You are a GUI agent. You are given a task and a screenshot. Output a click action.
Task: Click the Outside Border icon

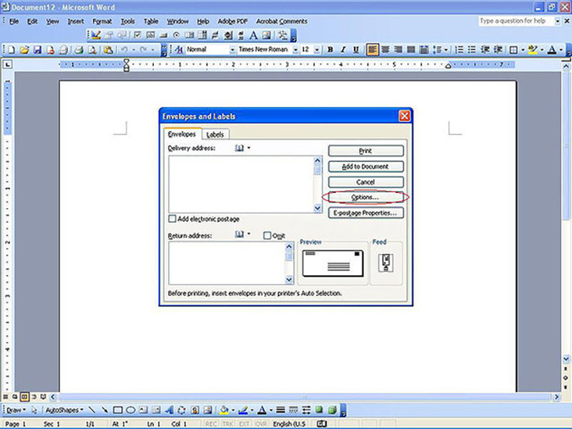point(513,49)
